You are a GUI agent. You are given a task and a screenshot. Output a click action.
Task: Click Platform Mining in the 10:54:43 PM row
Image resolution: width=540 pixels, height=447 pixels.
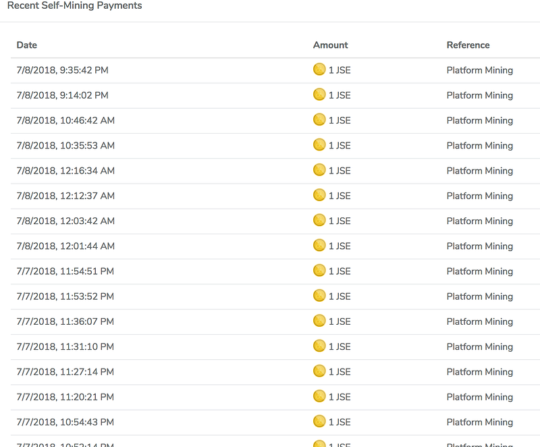tap(480, 422)
